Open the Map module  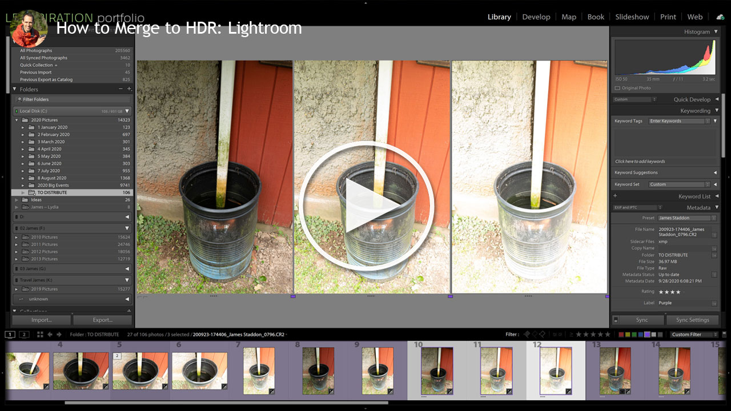[x=569, y=17]
